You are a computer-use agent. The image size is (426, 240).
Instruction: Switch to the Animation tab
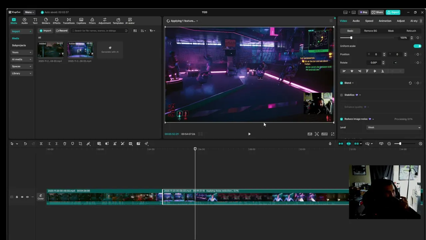click(385, 21)
